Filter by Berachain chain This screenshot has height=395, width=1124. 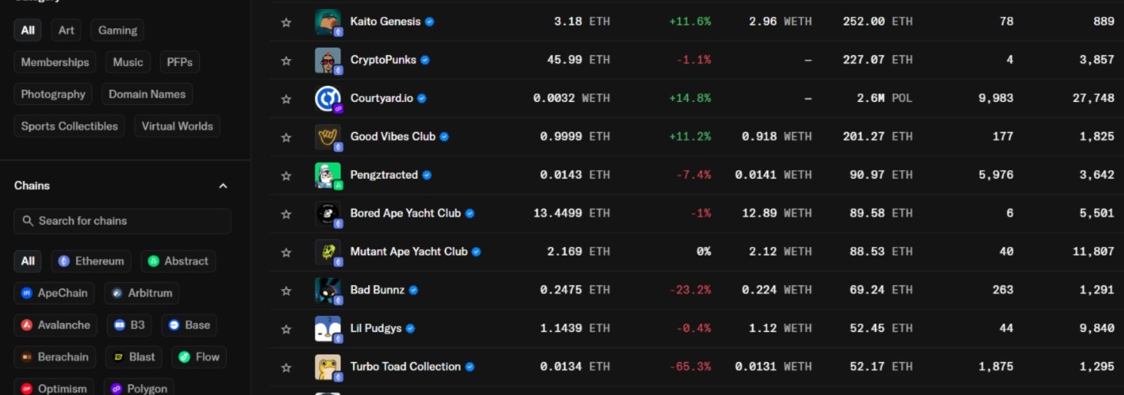click(x=55, y=357)
